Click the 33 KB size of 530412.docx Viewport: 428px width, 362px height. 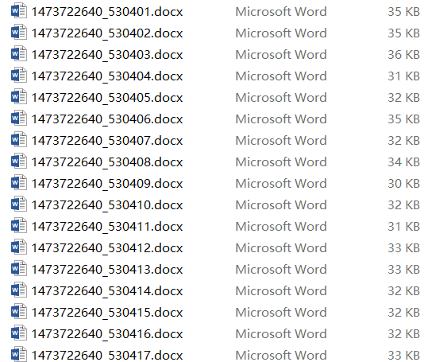[403, 248]
